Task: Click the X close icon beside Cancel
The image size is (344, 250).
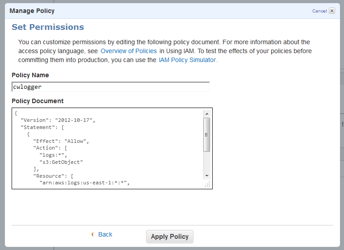Action: [x=332, y=11]
